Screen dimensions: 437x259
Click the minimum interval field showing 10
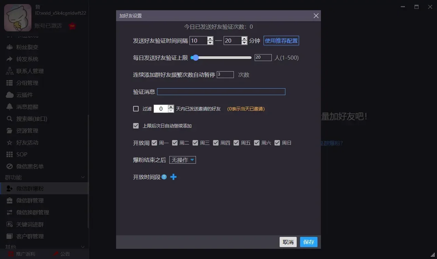tap(198, 41)
